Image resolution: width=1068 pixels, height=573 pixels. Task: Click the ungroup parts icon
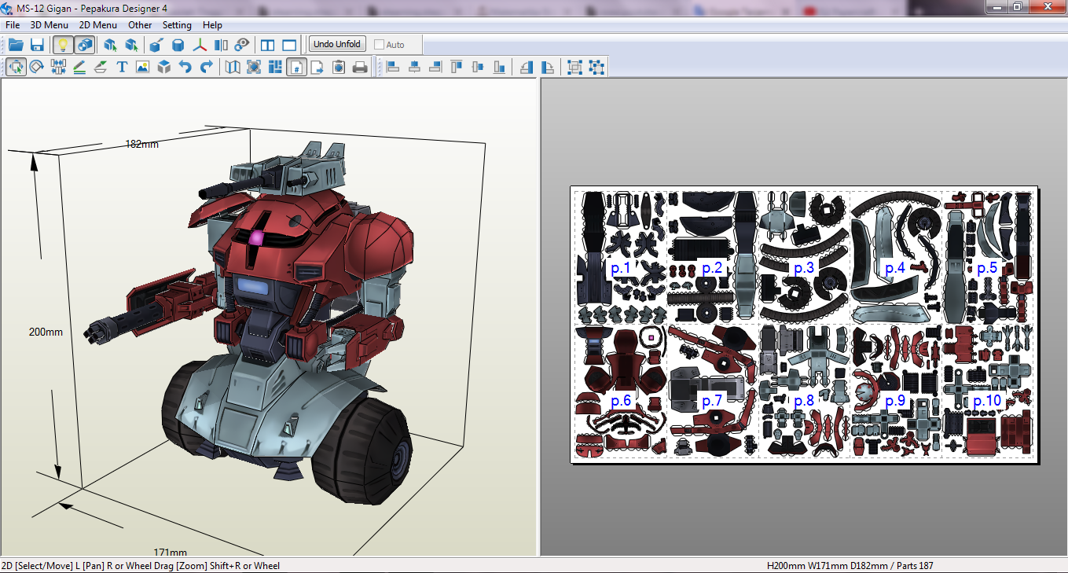tap(596, 67)
